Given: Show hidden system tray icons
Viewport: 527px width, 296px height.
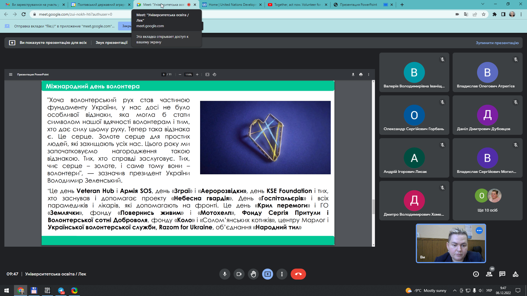Looking at the screenshot, I should [455, 291].
